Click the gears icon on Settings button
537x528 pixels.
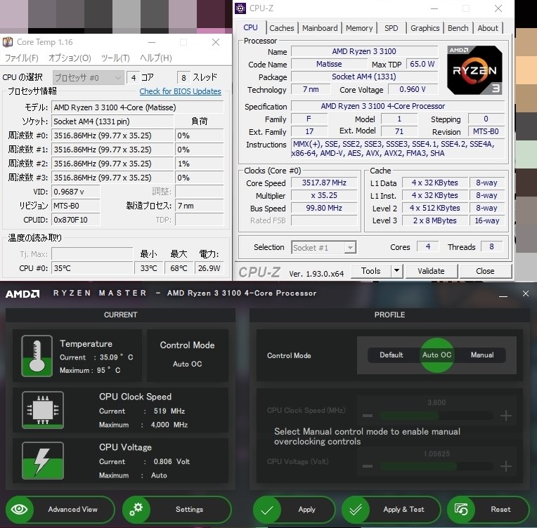(x=136, y=509)
